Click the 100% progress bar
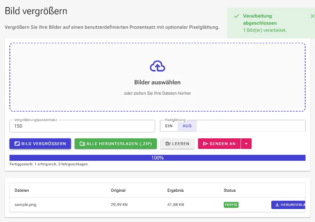Viewport: 315px width, 222px height. click(x=157, y=158)
